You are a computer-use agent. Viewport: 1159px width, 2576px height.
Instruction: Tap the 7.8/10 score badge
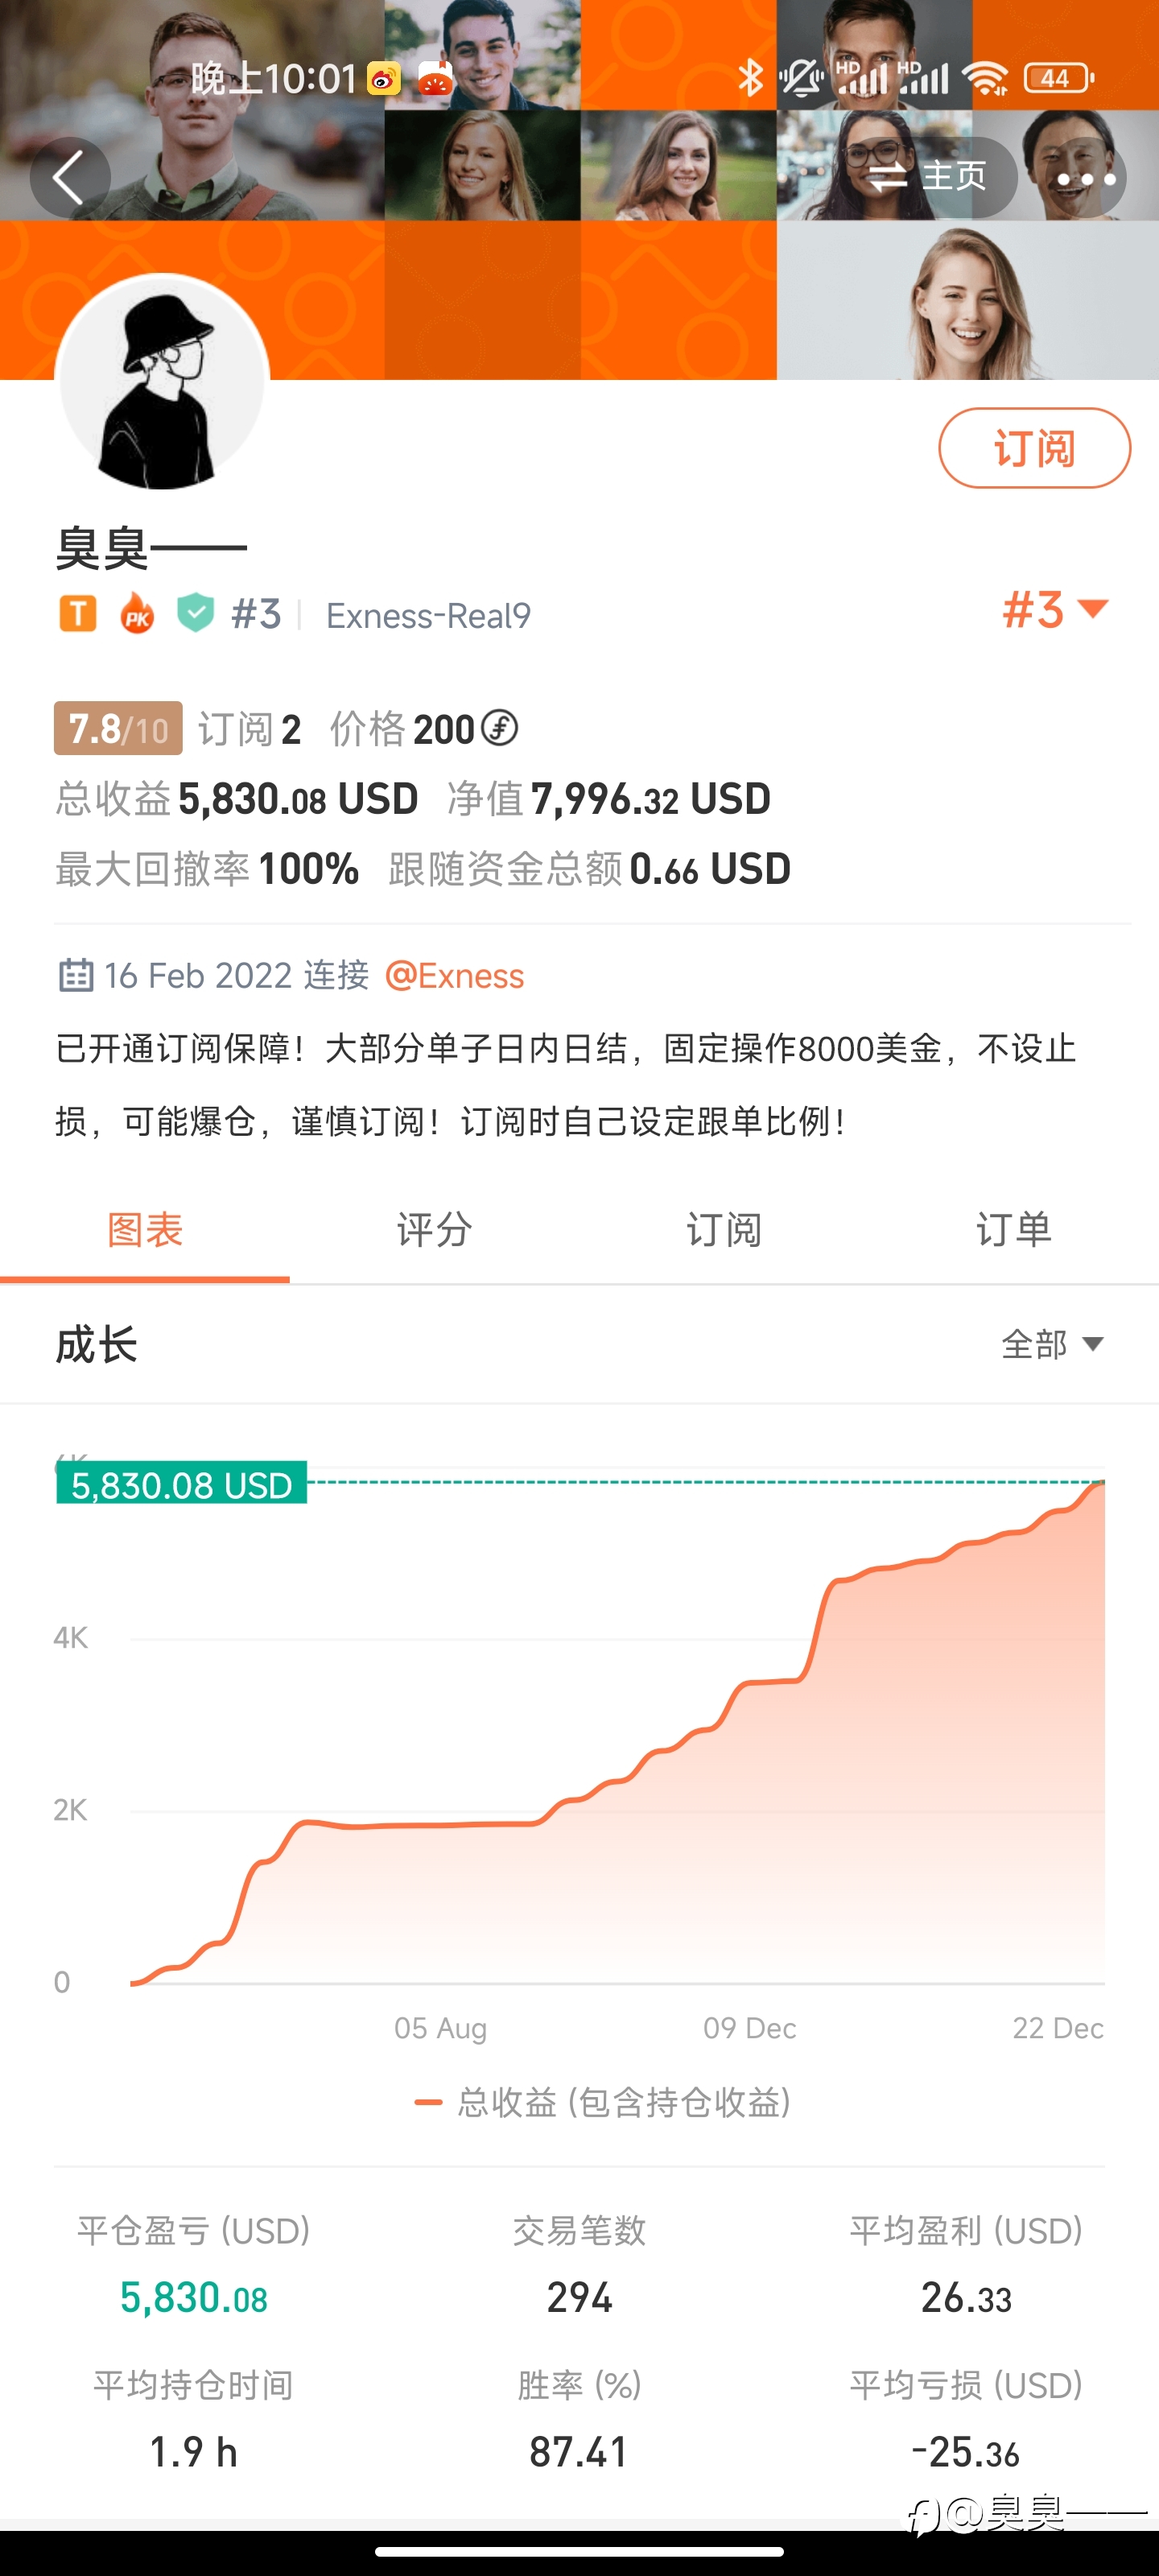(x=118, y=729)
